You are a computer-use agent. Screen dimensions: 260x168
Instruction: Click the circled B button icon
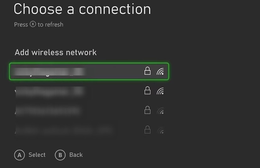60,155
